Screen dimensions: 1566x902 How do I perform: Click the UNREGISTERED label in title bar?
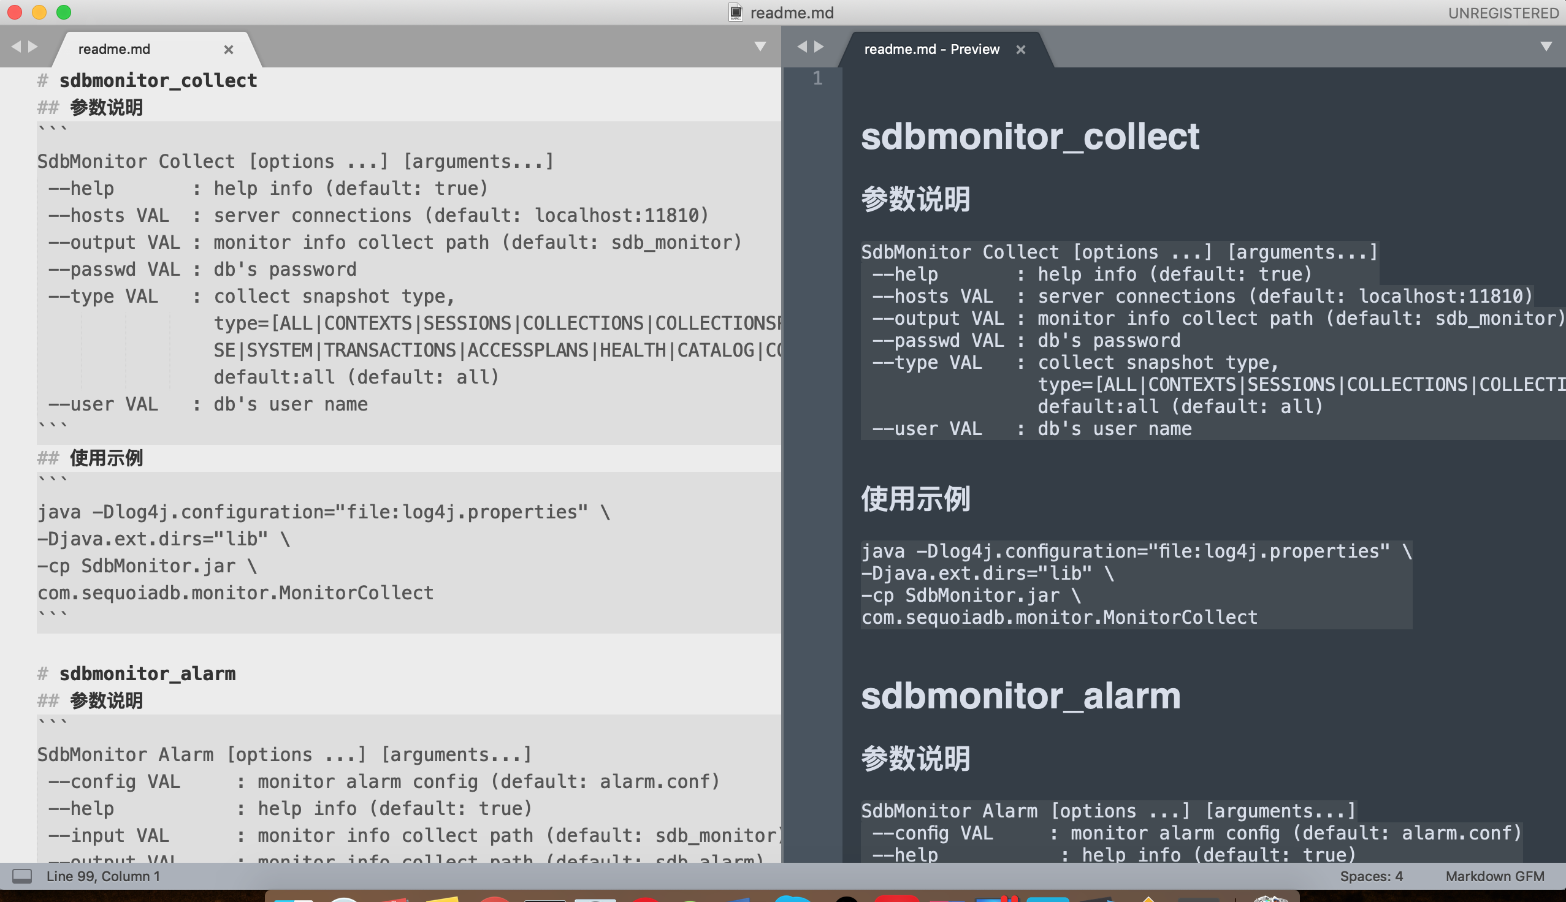1503,13
